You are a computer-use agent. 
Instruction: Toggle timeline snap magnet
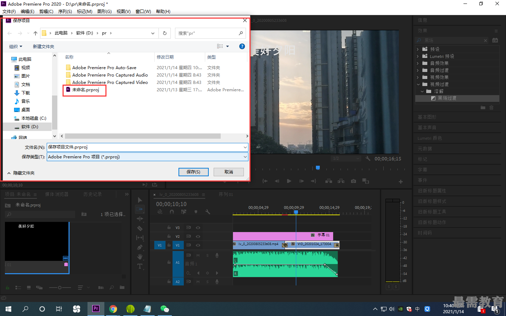pos(172,212)
